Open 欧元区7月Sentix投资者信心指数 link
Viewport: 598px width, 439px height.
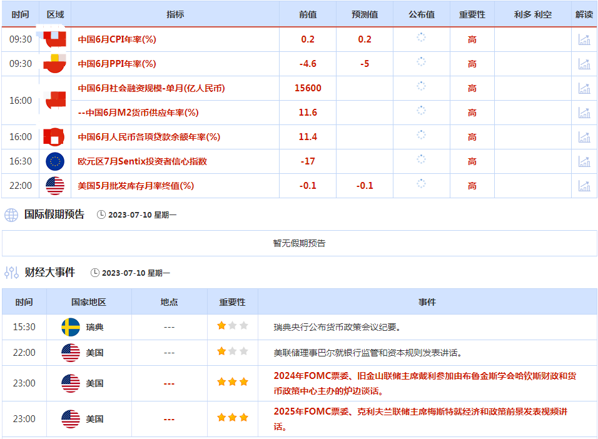coord(142,161)
